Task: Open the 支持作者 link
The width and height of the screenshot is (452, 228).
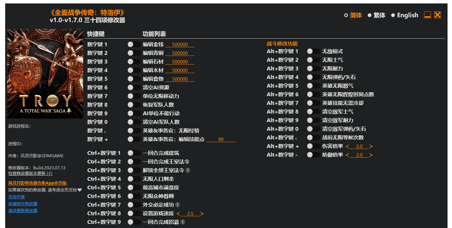Action: click(x=17, y=197)
